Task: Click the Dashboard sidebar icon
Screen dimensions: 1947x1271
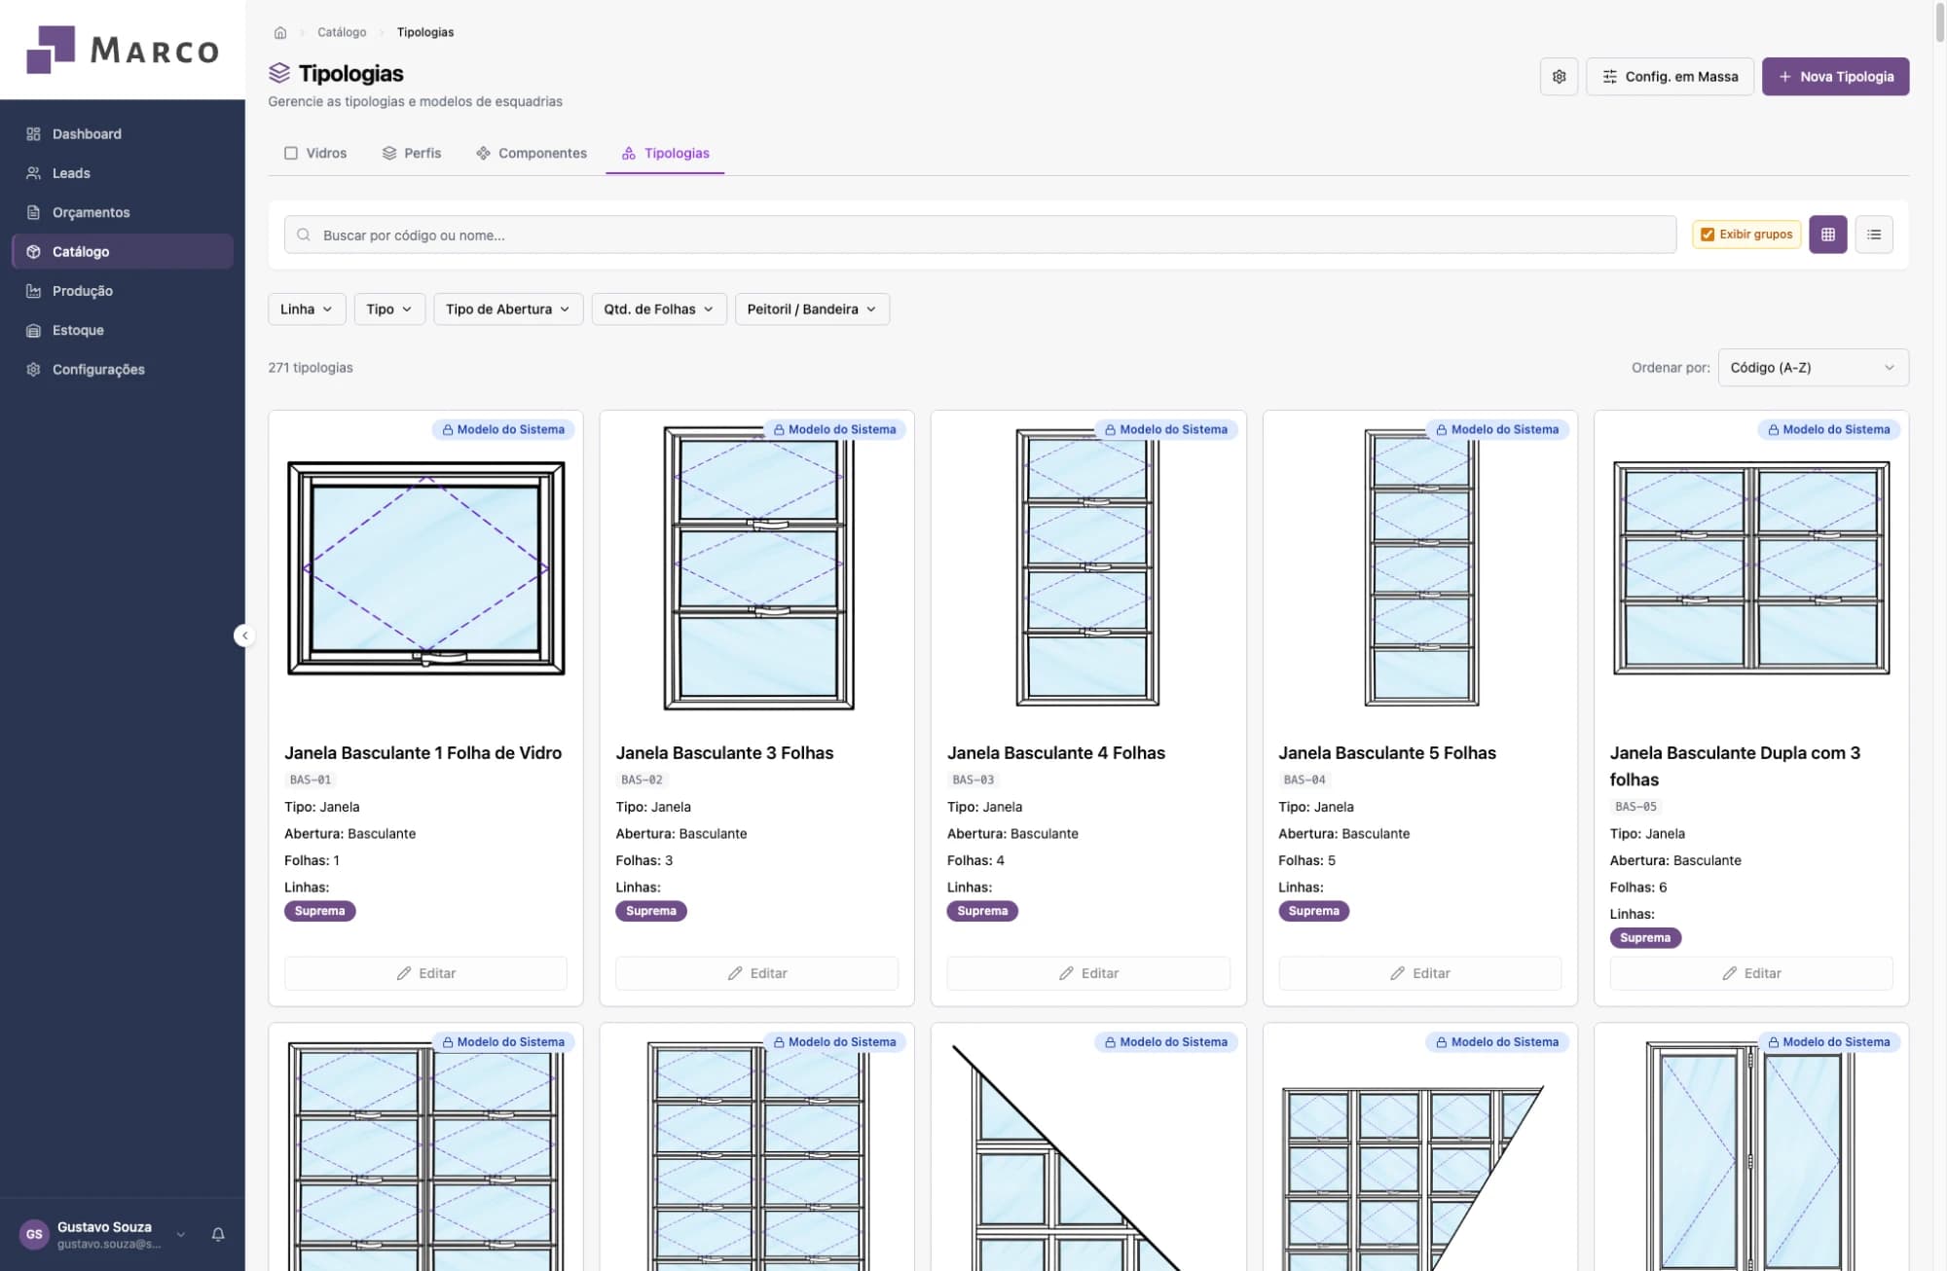Action: coord(34,134)
